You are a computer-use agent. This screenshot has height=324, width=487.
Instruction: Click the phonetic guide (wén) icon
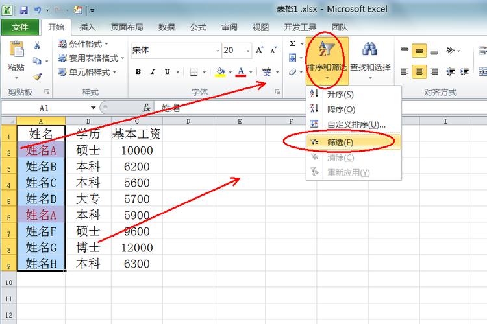click(x=266, y=72)
